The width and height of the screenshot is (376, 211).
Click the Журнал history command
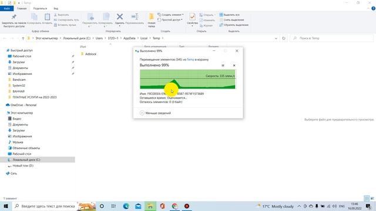[x=206, y=25]
